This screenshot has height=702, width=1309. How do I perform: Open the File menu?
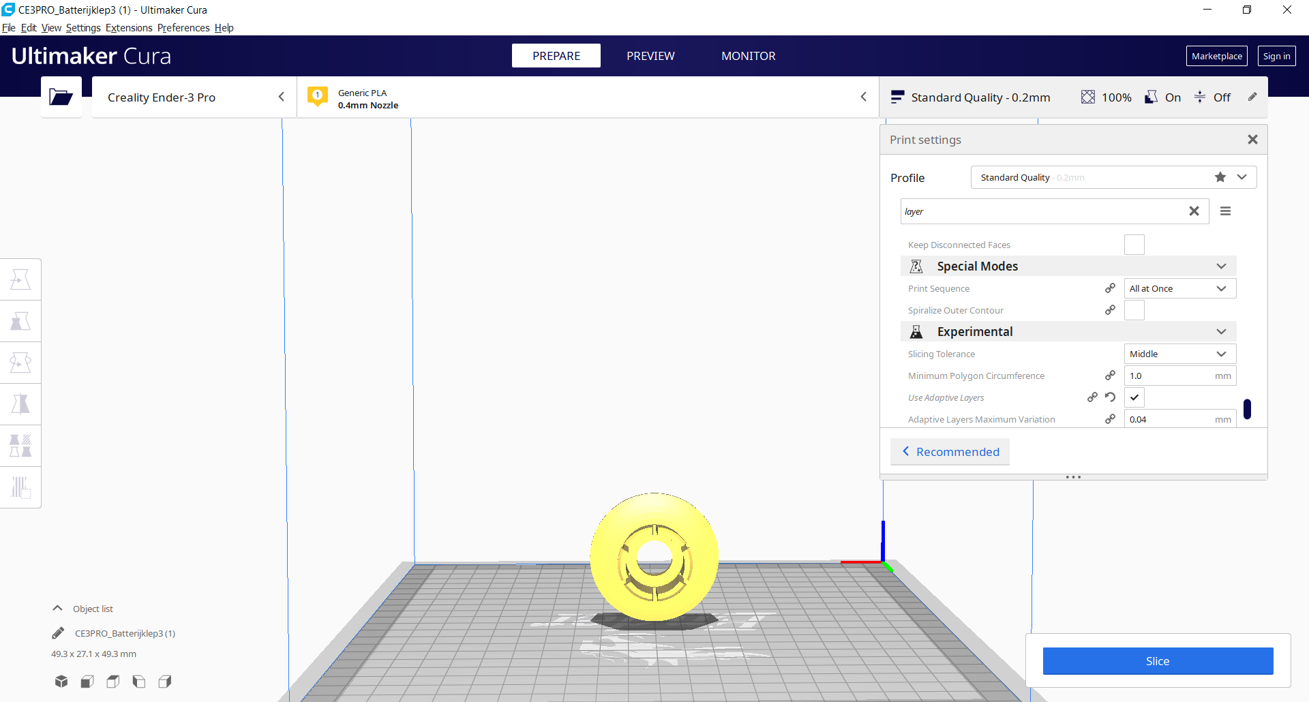(9, 28)
